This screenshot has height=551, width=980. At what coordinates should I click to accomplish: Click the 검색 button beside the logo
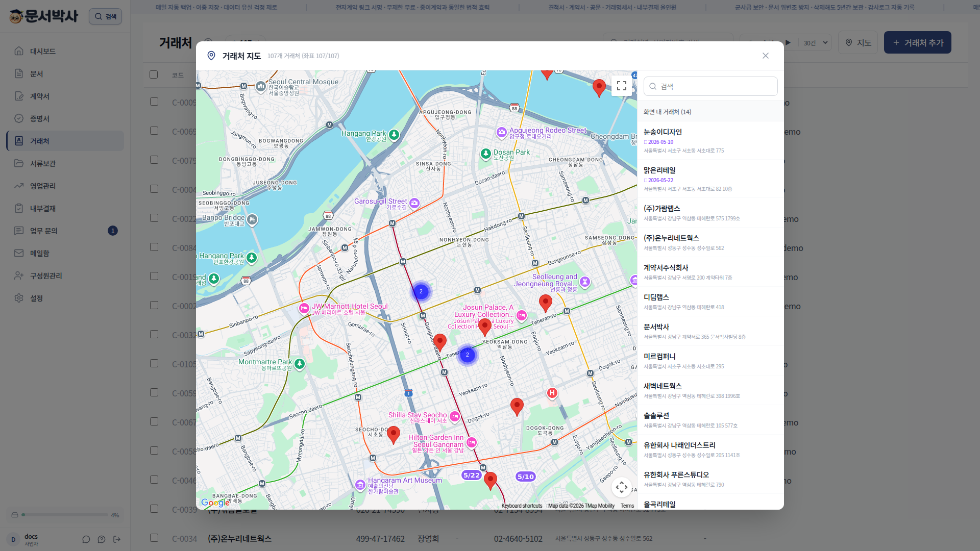(105, 16)
